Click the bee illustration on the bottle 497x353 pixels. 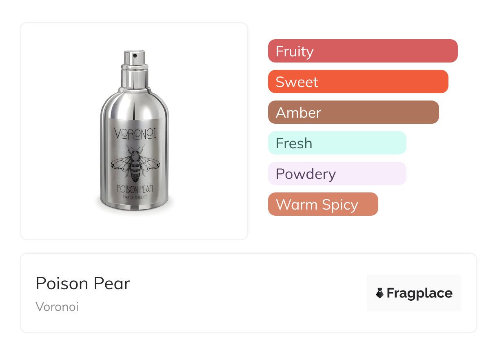tap(135, 164)
